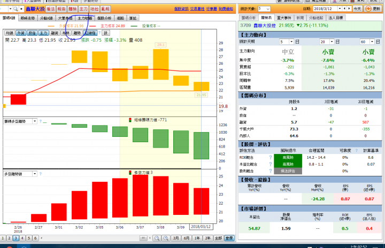The image size is (385, 248).
Task: Open the 個股資訊 link
Action: [x=181, y=9]
